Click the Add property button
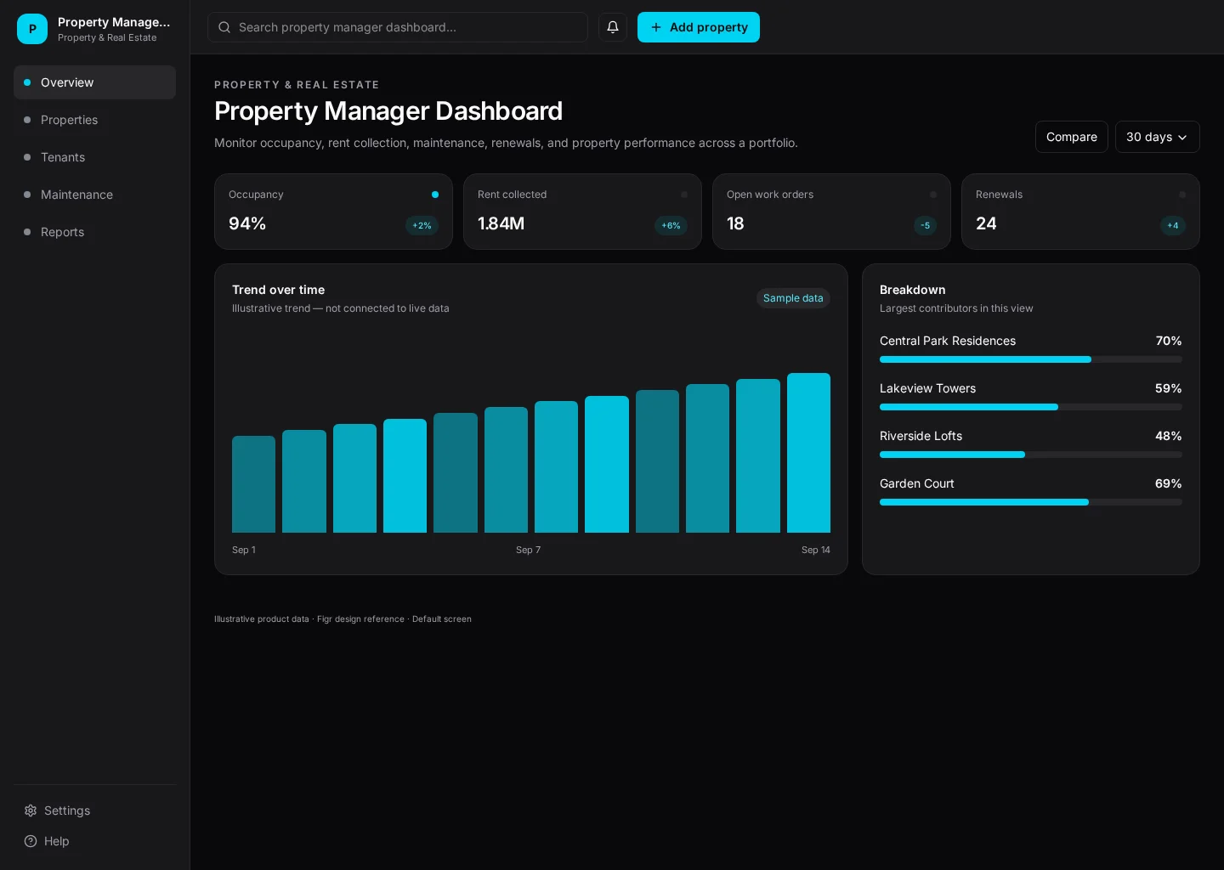The width and height of the screenshot is (1224, 870). [x=699, y=27]
